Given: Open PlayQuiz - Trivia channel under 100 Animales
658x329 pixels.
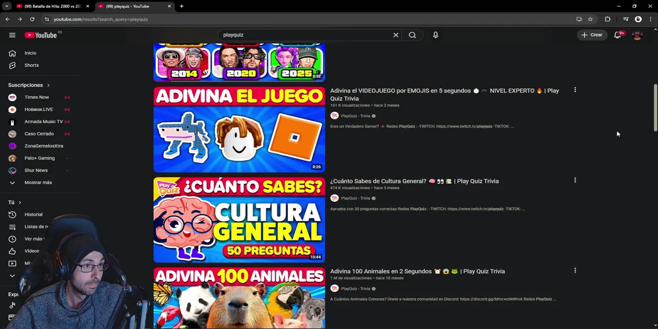Looking at the screenshot, I should point(355,289).
